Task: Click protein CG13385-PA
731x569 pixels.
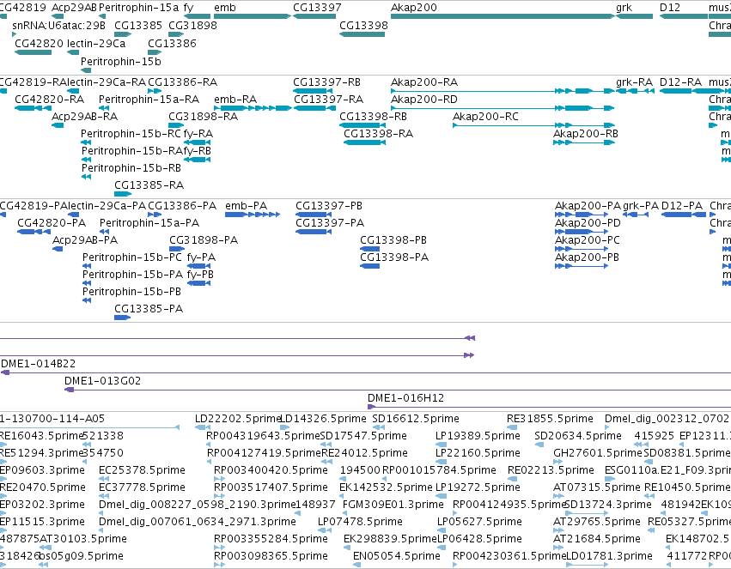Action: 149,309
